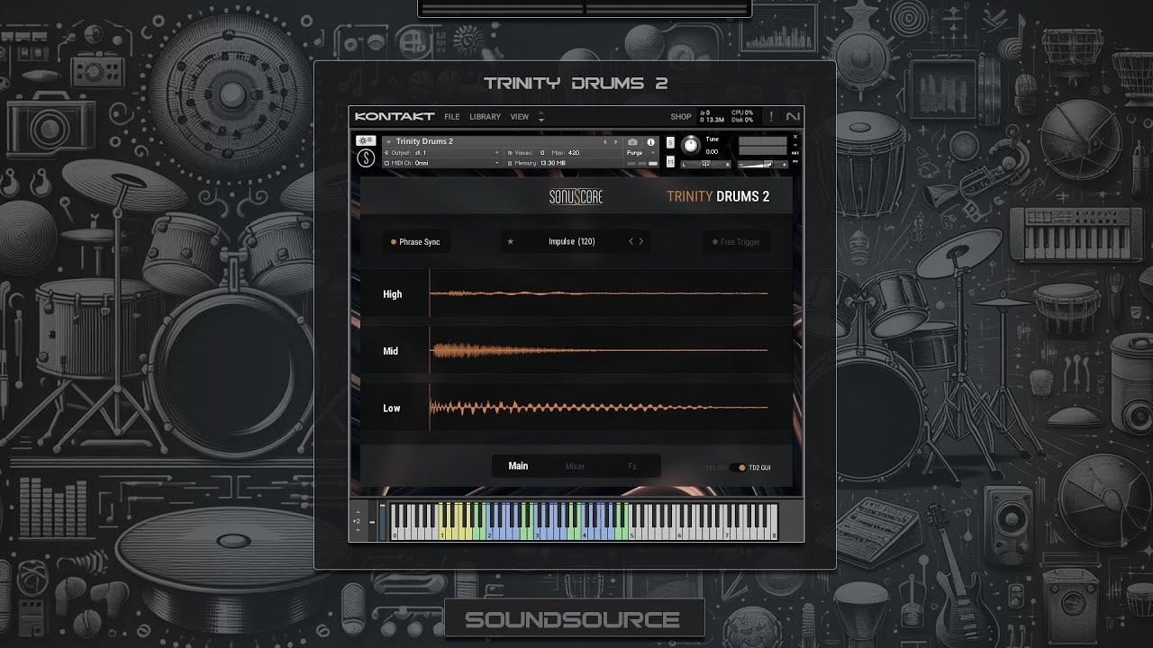Click the volume slider in the header
This screenshot has height=648, width=1153.
tap(763, 164)
